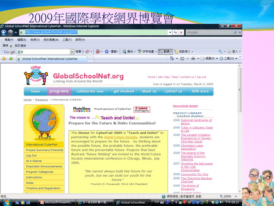The width and height of the screenshot is (274, 206).
Task: Click the browser Back arrow button
Action: pyautogui.click(x=4, y=32)
